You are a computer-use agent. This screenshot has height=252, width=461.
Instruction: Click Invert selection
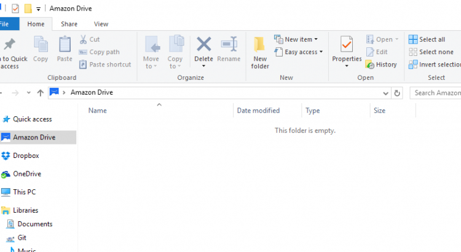pos(435,65)
